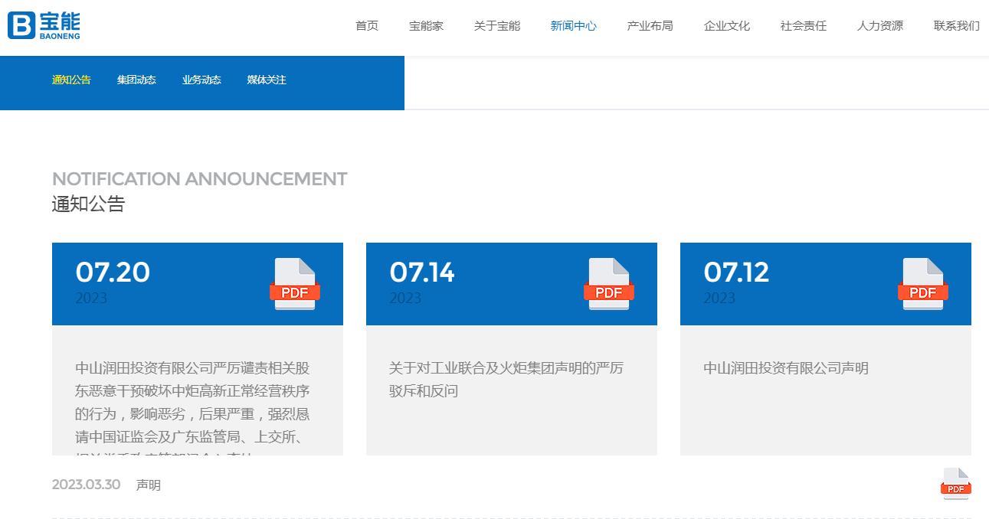Open the 宝能家 menu item
The width and height of the screenshot is (989, 519).
point(426,25)
